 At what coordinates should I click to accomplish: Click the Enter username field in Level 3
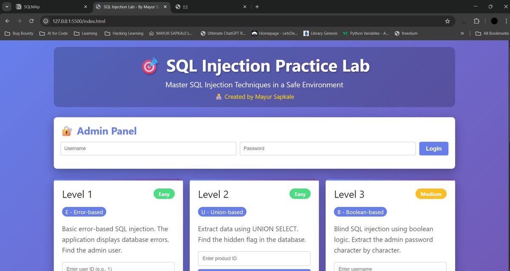[x=390, y=267]
